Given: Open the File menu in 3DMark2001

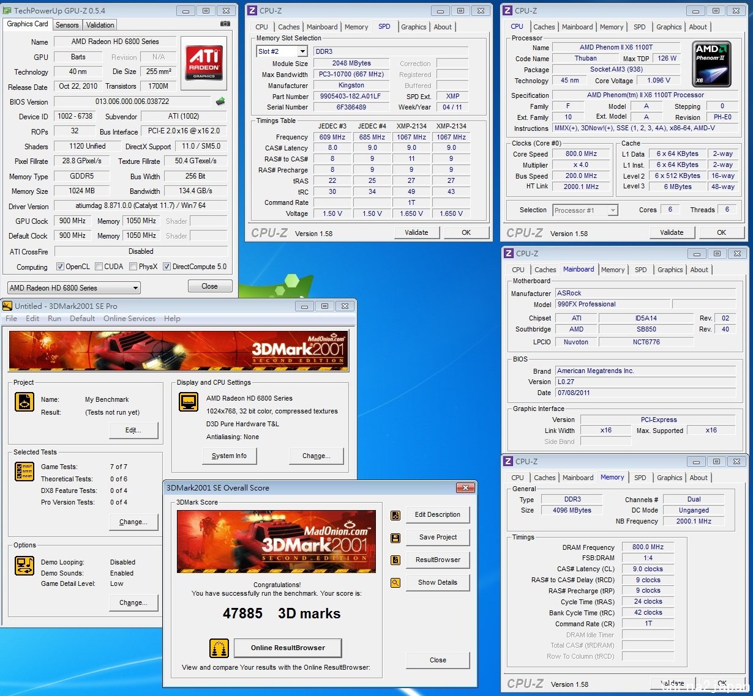Looking at the screenshot, I should coord(12,319).
